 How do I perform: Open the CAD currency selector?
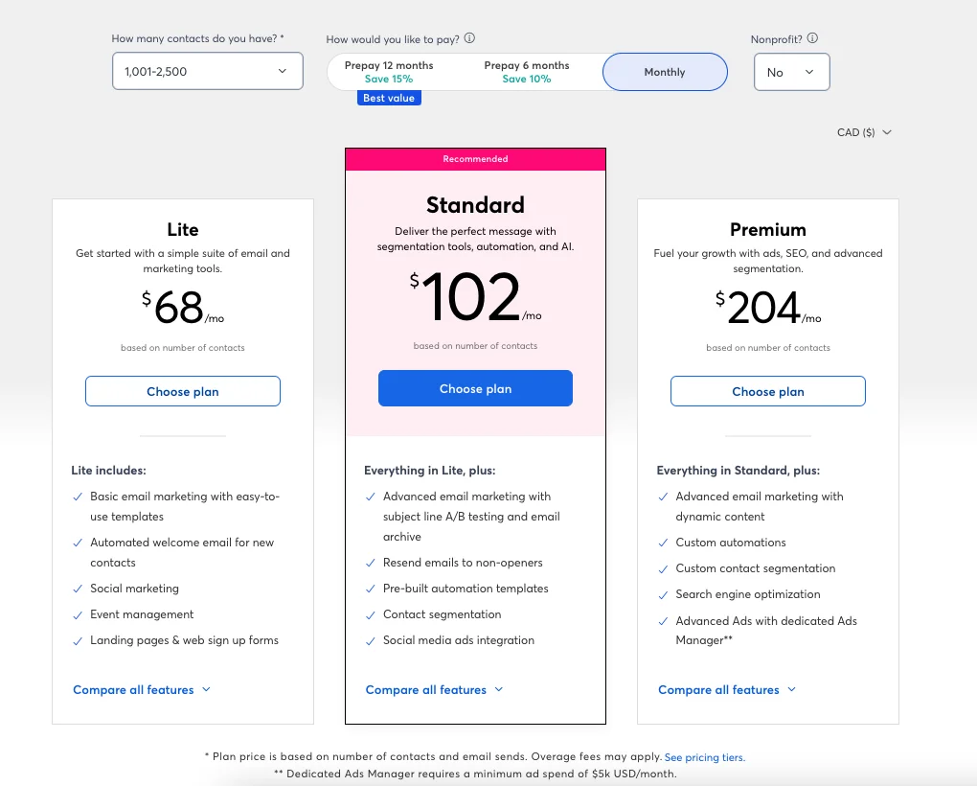tap(862, 132)
